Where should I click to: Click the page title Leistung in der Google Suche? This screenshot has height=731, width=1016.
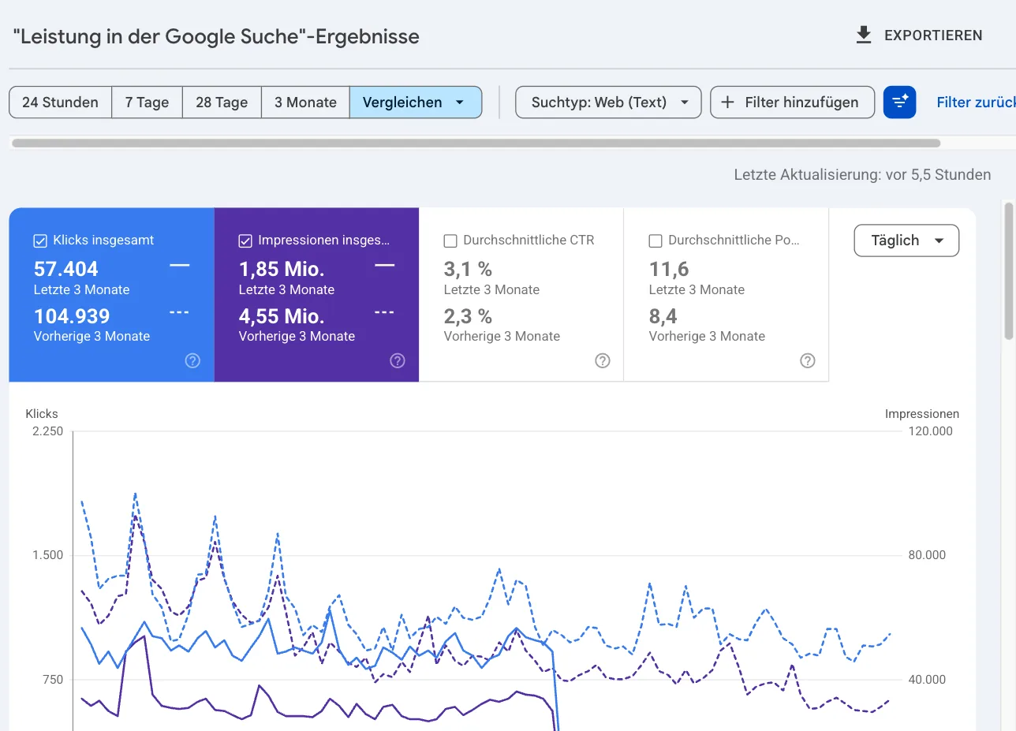click(216, 36)
